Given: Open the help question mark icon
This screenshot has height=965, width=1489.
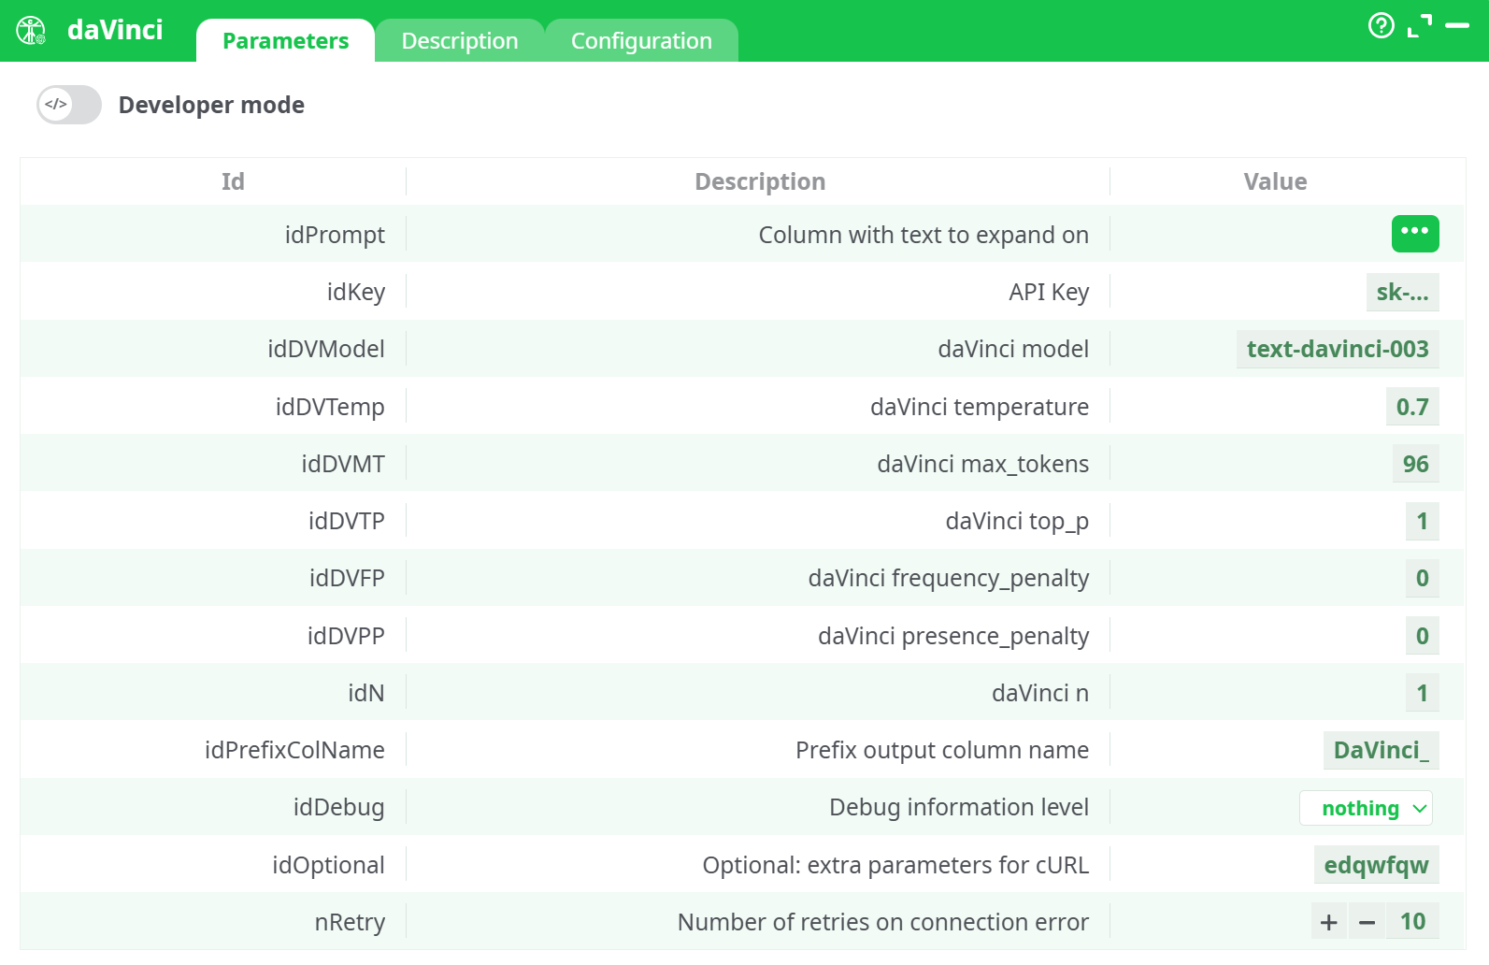Looking at the screenshot, I should click(1381, 25).
